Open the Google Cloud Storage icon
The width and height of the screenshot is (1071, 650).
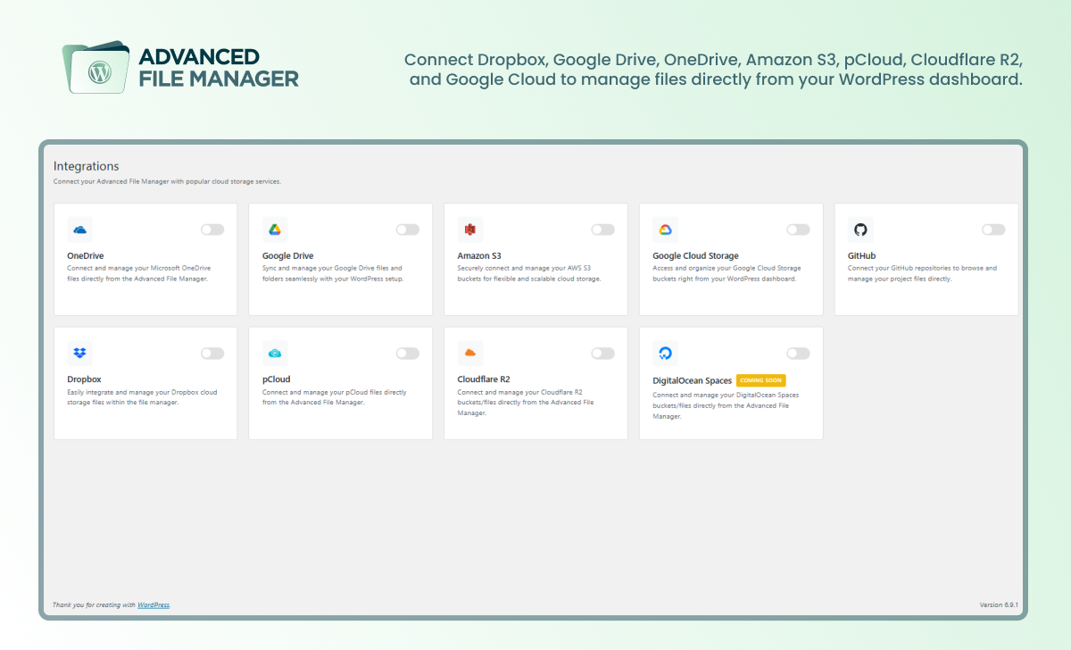pyautogui.click(x=665, y=229)
